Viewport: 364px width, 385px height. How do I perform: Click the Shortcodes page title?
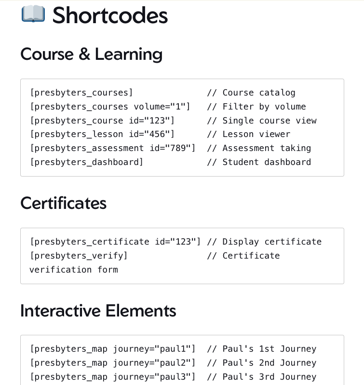tap(110, 15)
